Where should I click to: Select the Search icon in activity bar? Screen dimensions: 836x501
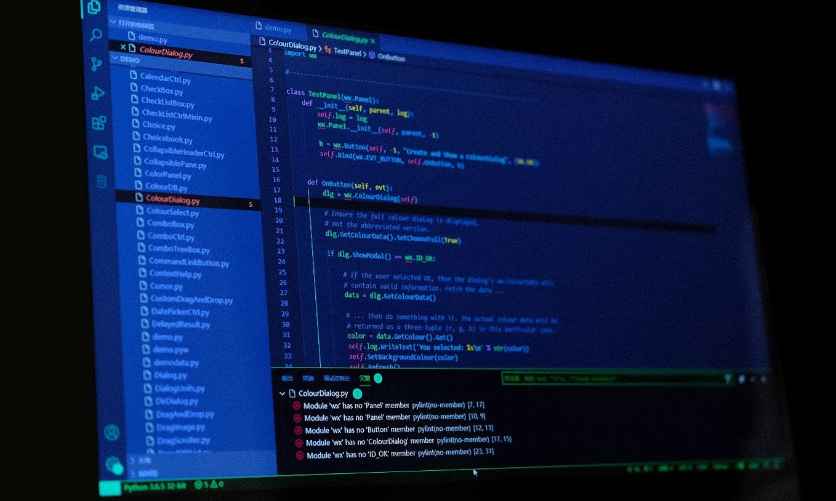95,35
